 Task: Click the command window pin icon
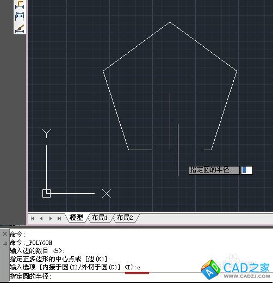pos(5,243)
